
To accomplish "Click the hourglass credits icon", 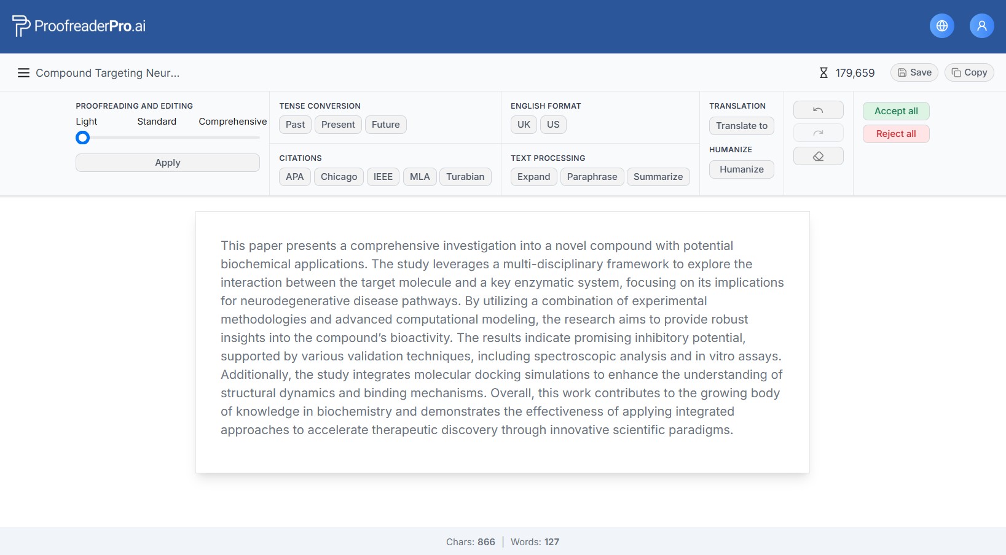I will pyautogui.click(x=823, y=73).
